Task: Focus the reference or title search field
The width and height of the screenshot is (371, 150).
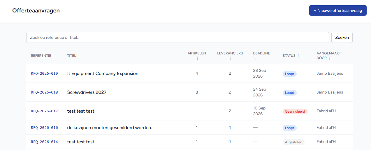Action: 177,37
